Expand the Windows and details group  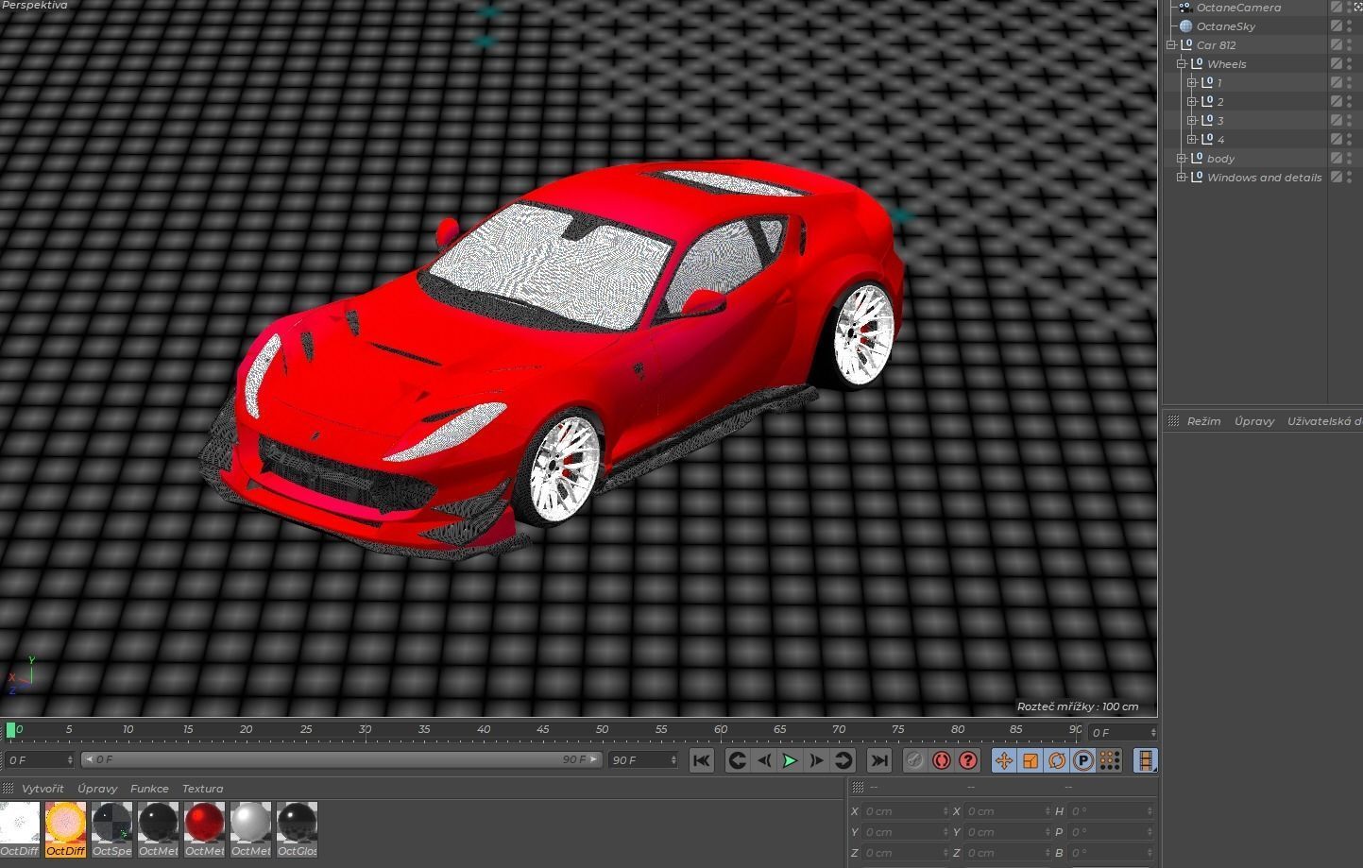tap(1182, 178)
